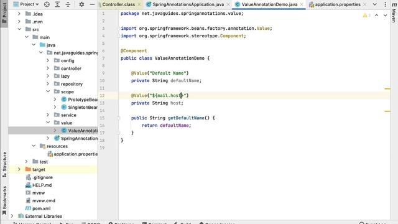398x224 pixels.
Task: Expand the .idea folder
Action: pyautogui.click(x=19, y=14)
